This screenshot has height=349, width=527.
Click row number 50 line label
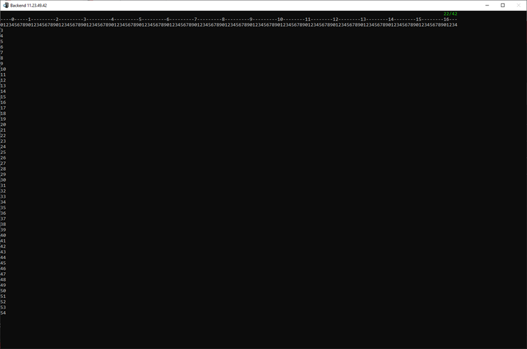3,291
